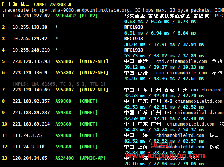Click the AS9808 label for 221.183.92.157

tap(63, 101)
